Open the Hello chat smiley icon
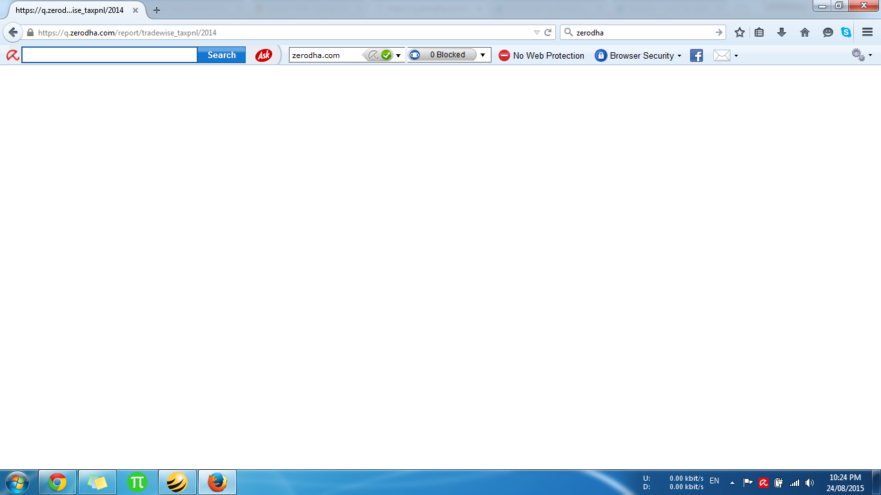This screenshot has height=495, width=881. 828,32
